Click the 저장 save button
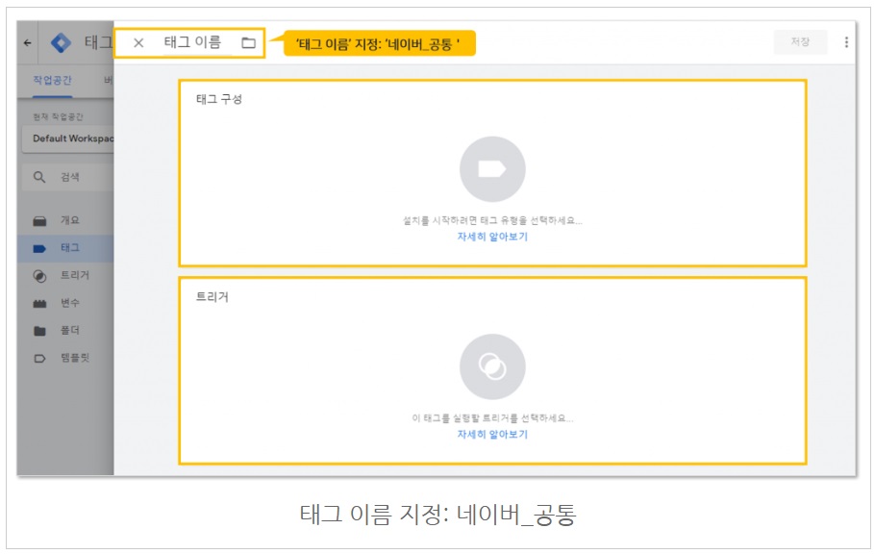Screen dimensions: 874x554 [800, 41]
